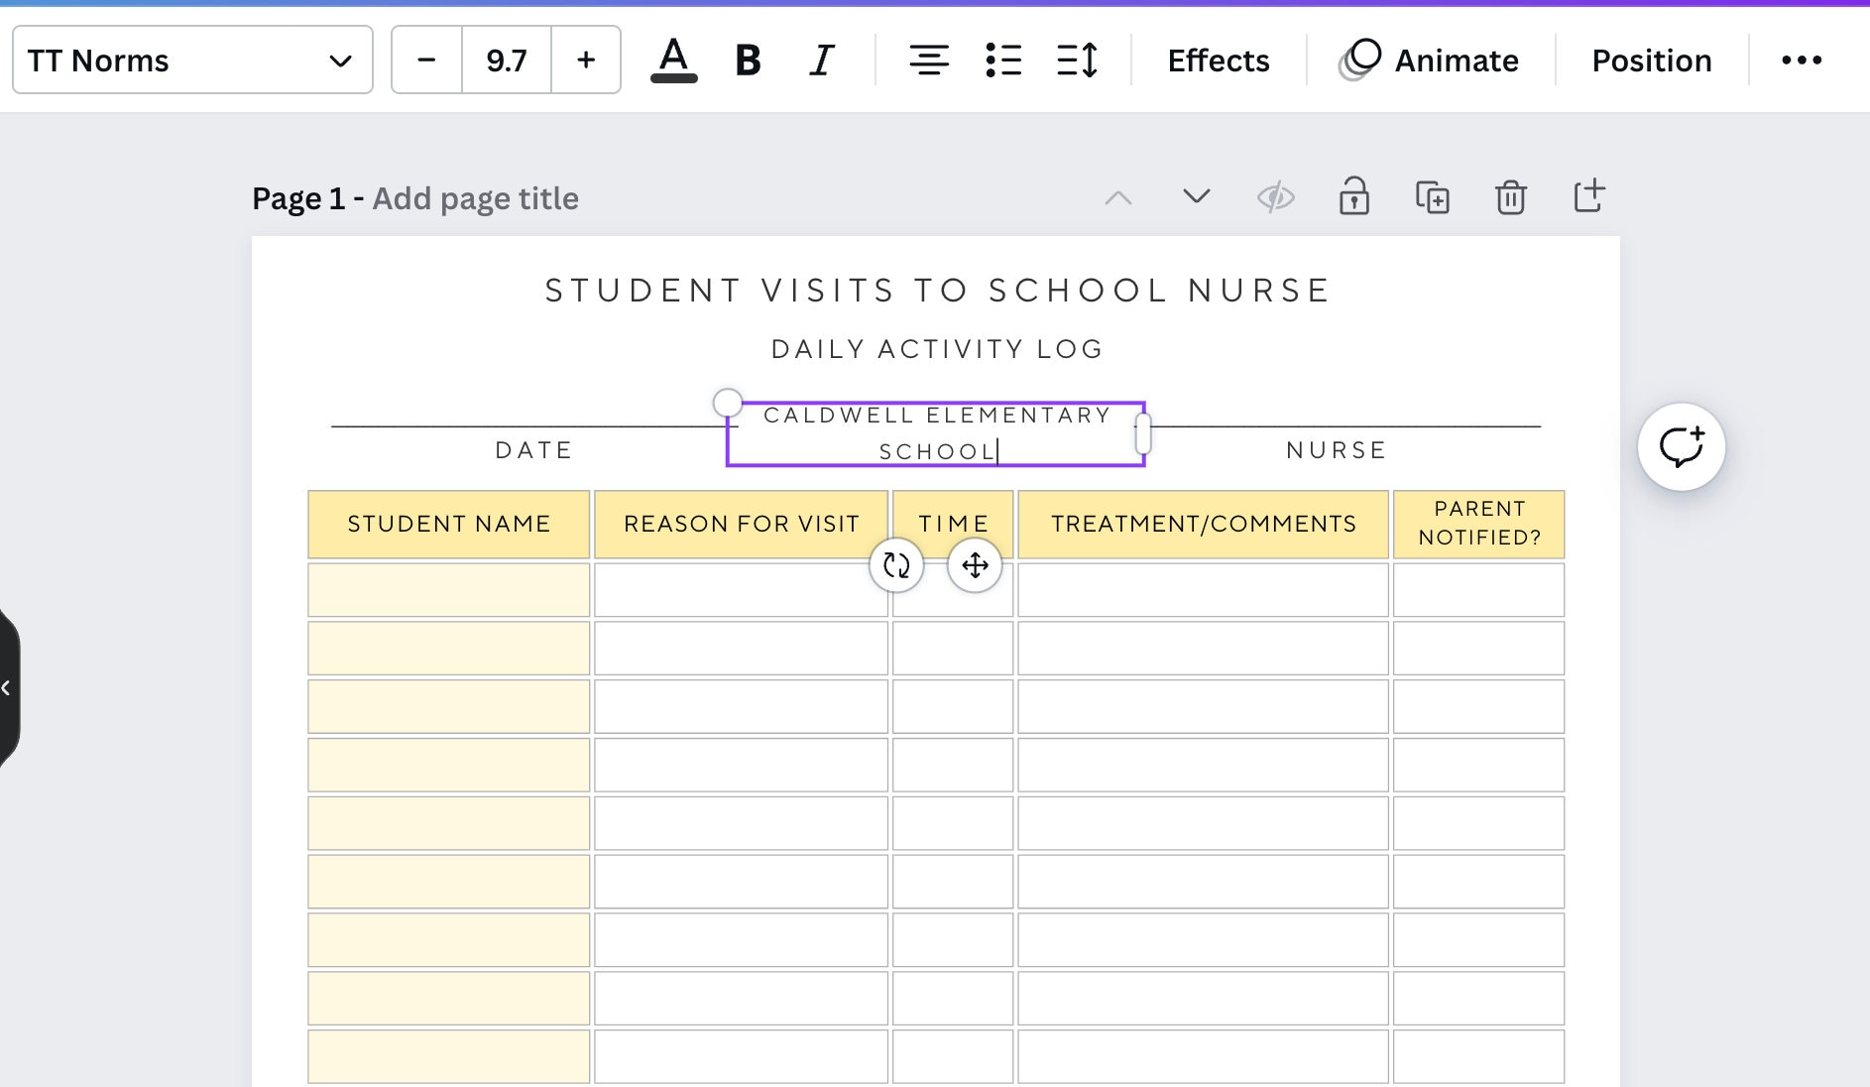
Task: Add a bulleted list to the text
Action: [x=1004, y=60]
